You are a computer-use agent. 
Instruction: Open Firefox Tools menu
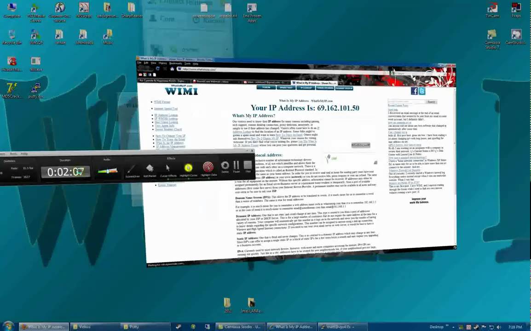187,63
